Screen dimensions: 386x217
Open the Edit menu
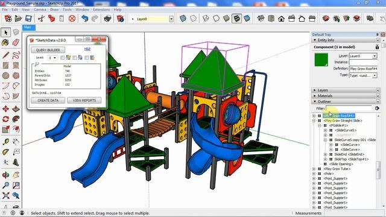[14, 10]
